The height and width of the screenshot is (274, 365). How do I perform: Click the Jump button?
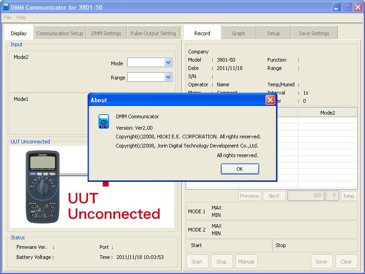[x=349, y=196]
